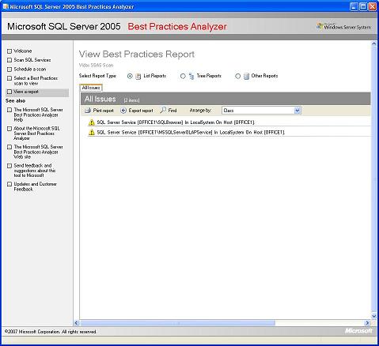This screenshot has width=379, height=346.
Task: Open Best Practices Analyzer Web site link
Action: point(38,152)
